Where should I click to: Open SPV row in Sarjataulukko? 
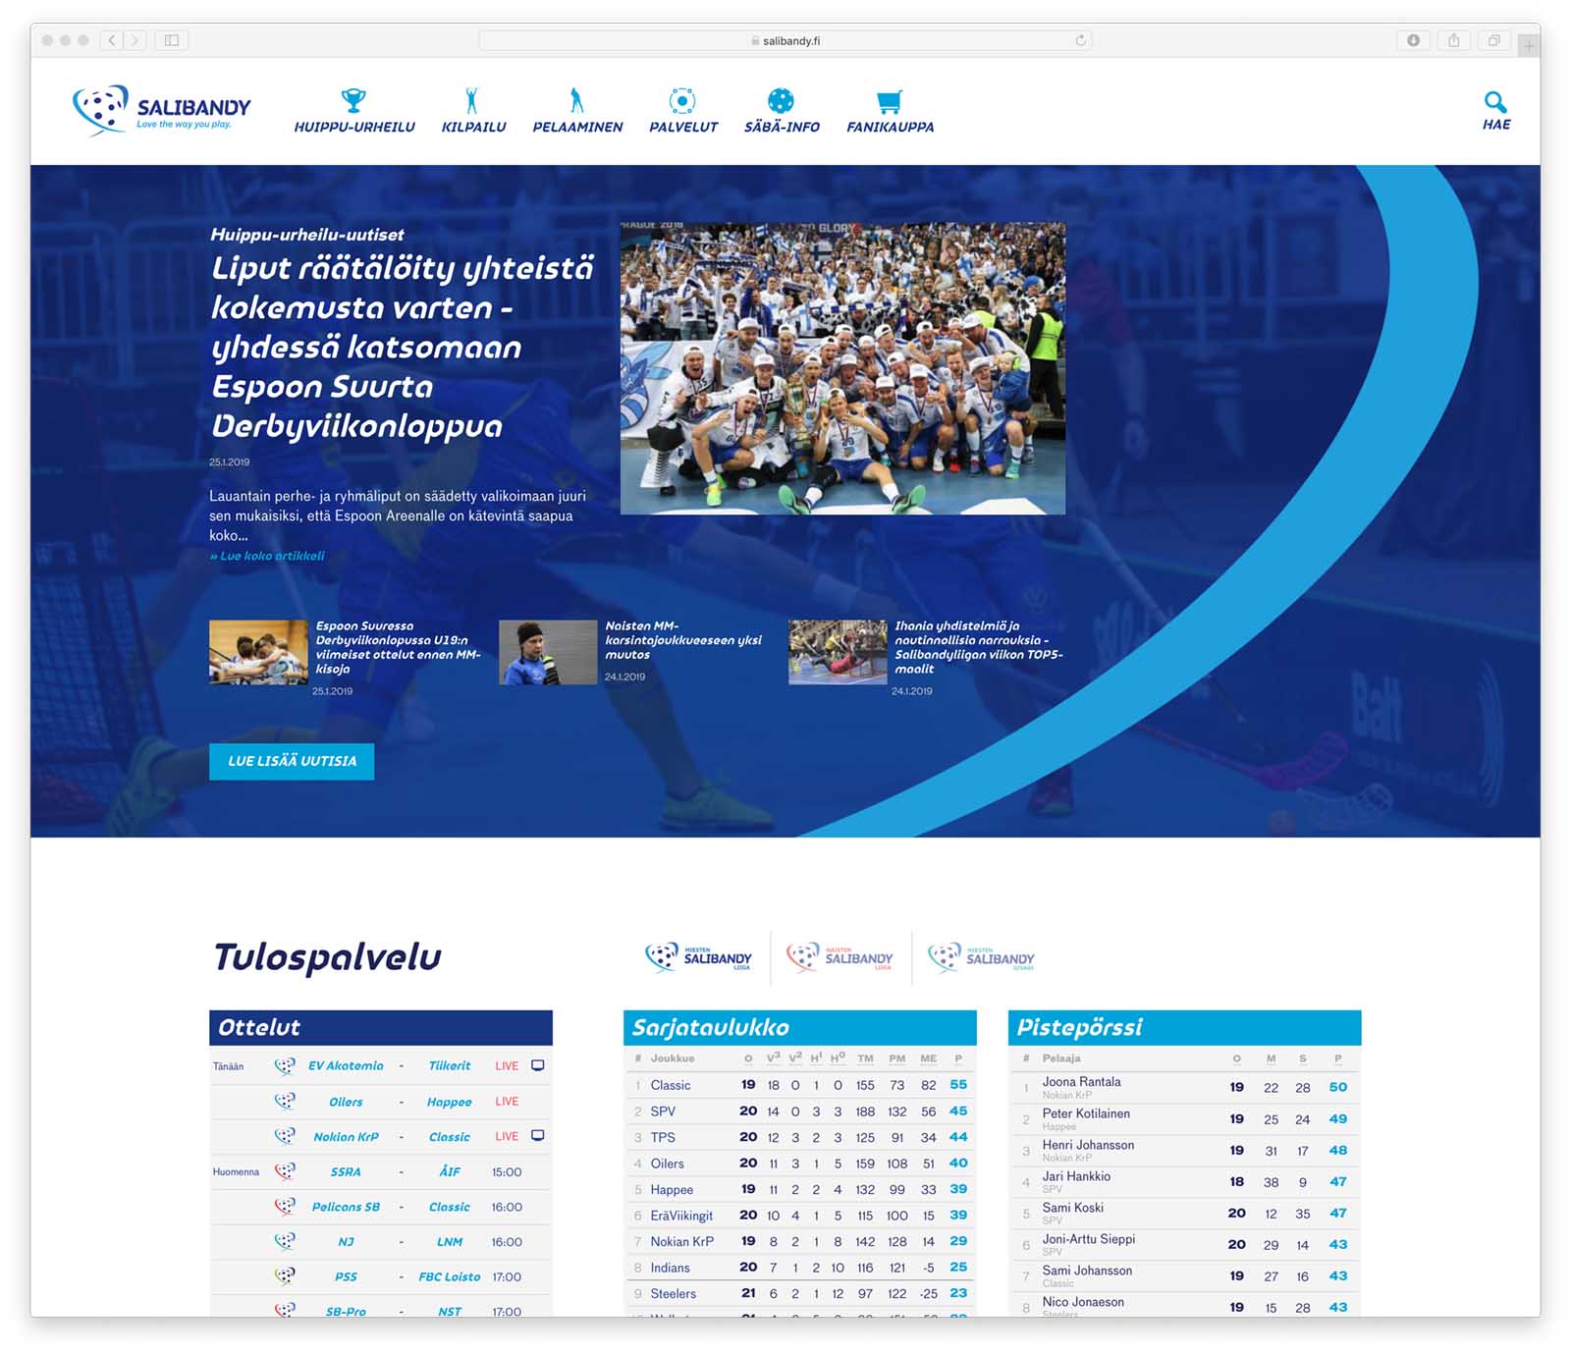tap(800, 1111)
